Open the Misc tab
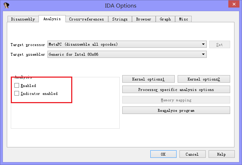 (x=183, y=19)
